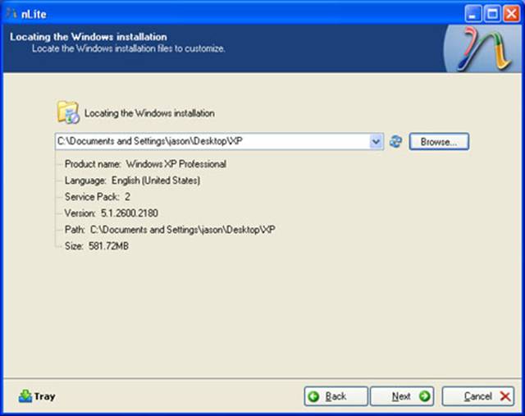Maximize the nLite window

coord(494,13)
